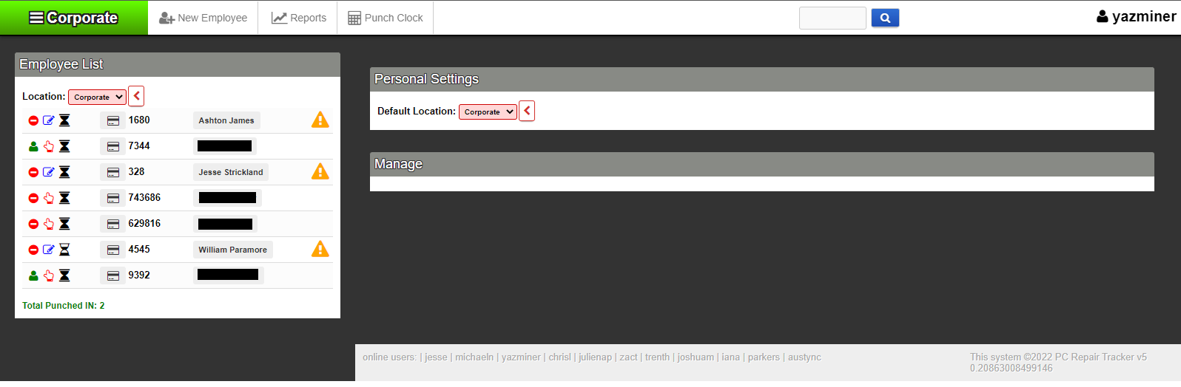
Task: Click the edit icon for employee 1680
Action: coord(49,120)
